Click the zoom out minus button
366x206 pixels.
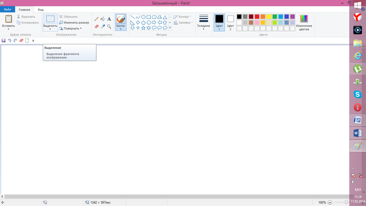point(330,203)
